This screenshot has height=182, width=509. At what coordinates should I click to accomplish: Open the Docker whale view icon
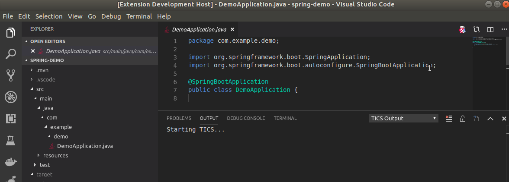(11, 161)
